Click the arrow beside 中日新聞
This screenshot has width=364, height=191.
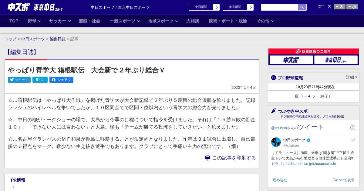(216, 7)
